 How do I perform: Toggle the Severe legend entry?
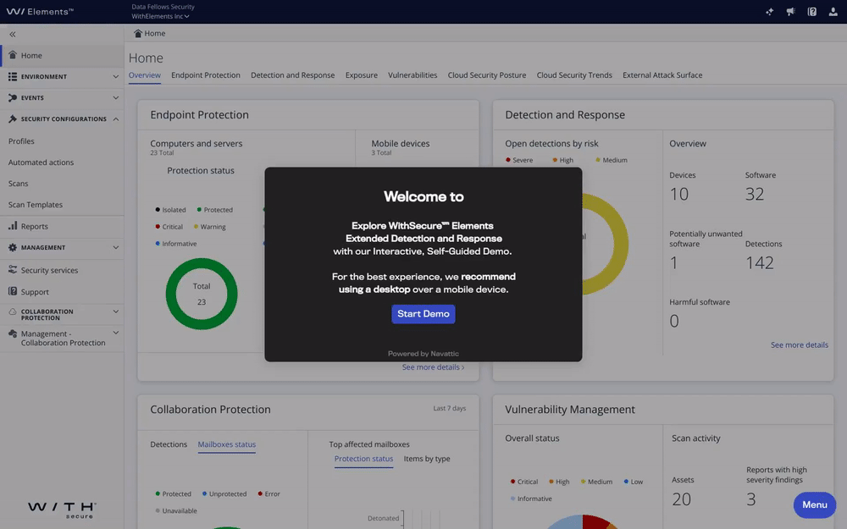(x=519, y=160)
